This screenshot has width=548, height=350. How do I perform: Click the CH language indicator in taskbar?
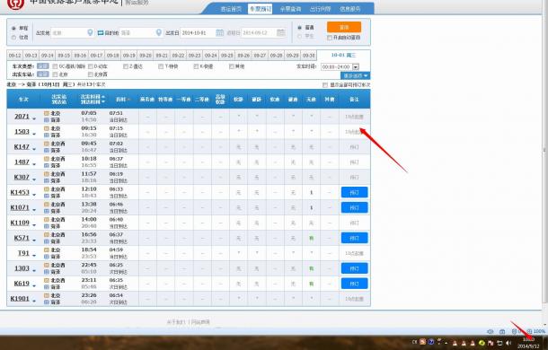(x=414, y=342)
